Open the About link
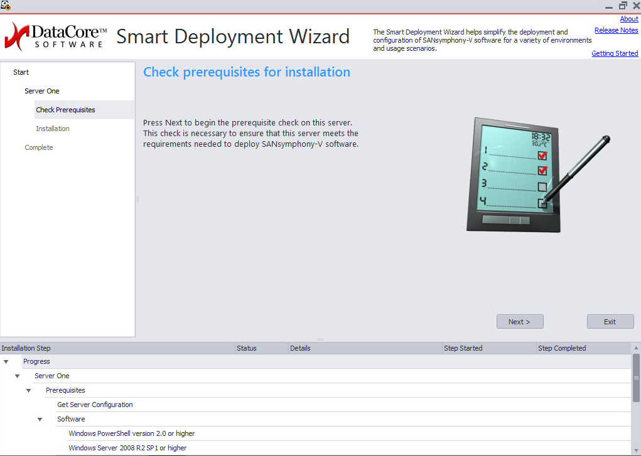 (629, 18)
